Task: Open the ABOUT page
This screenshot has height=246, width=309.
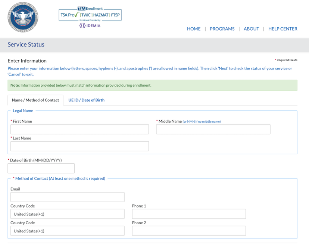Action: coord(251,29)
